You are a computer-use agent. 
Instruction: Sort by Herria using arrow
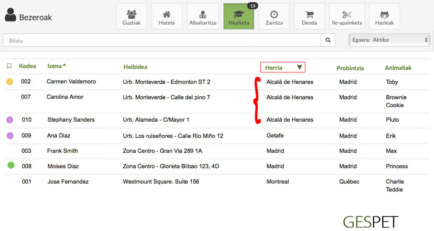[300, 67]
